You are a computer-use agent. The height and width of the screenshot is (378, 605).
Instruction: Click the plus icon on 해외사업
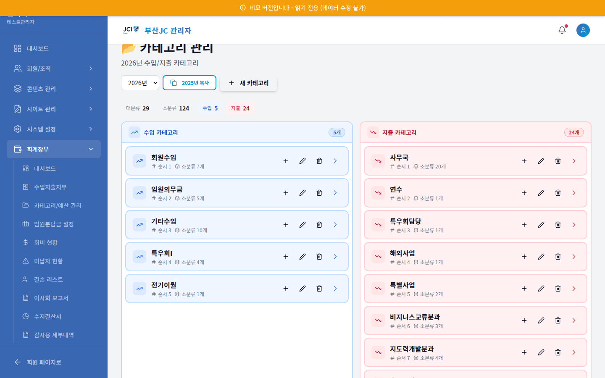tap(524, 257)
